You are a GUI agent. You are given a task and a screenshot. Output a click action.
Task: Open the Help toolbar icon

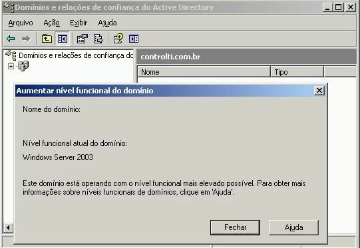click(x=118, y=39)
